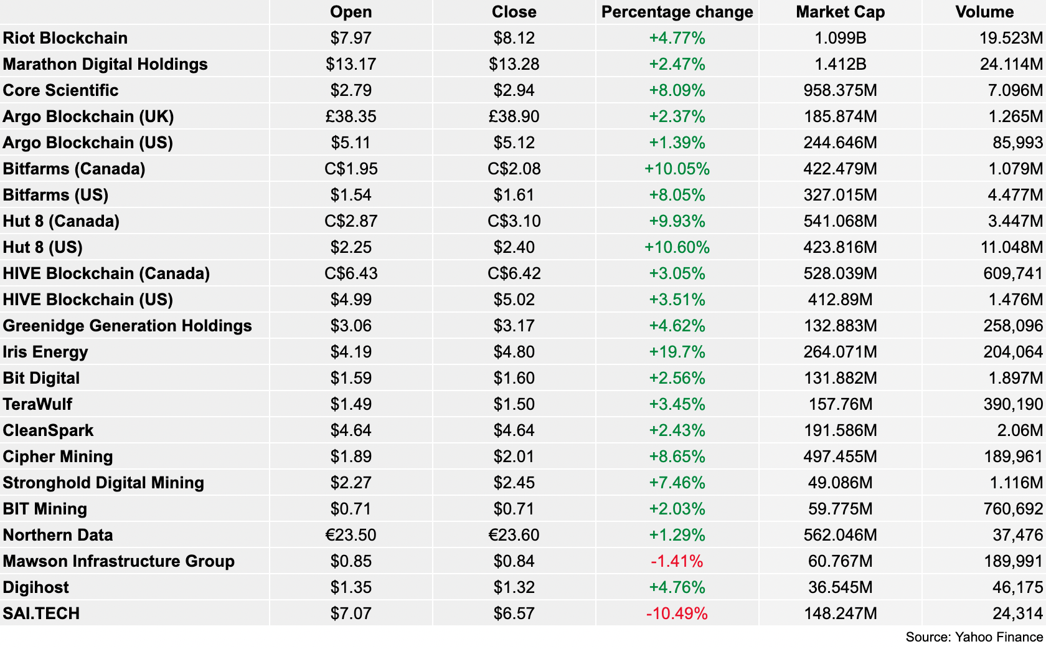1046x649 pixels.
Task: Click the Riot Blockchain row label
Action: (x=65, y=38)
